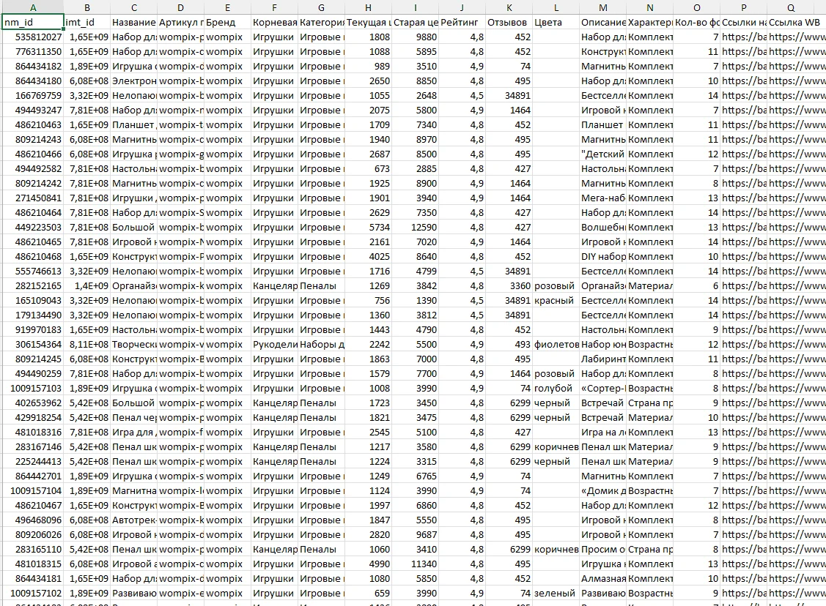Select column Q header
826x606 pixels.
pos(791,7)
